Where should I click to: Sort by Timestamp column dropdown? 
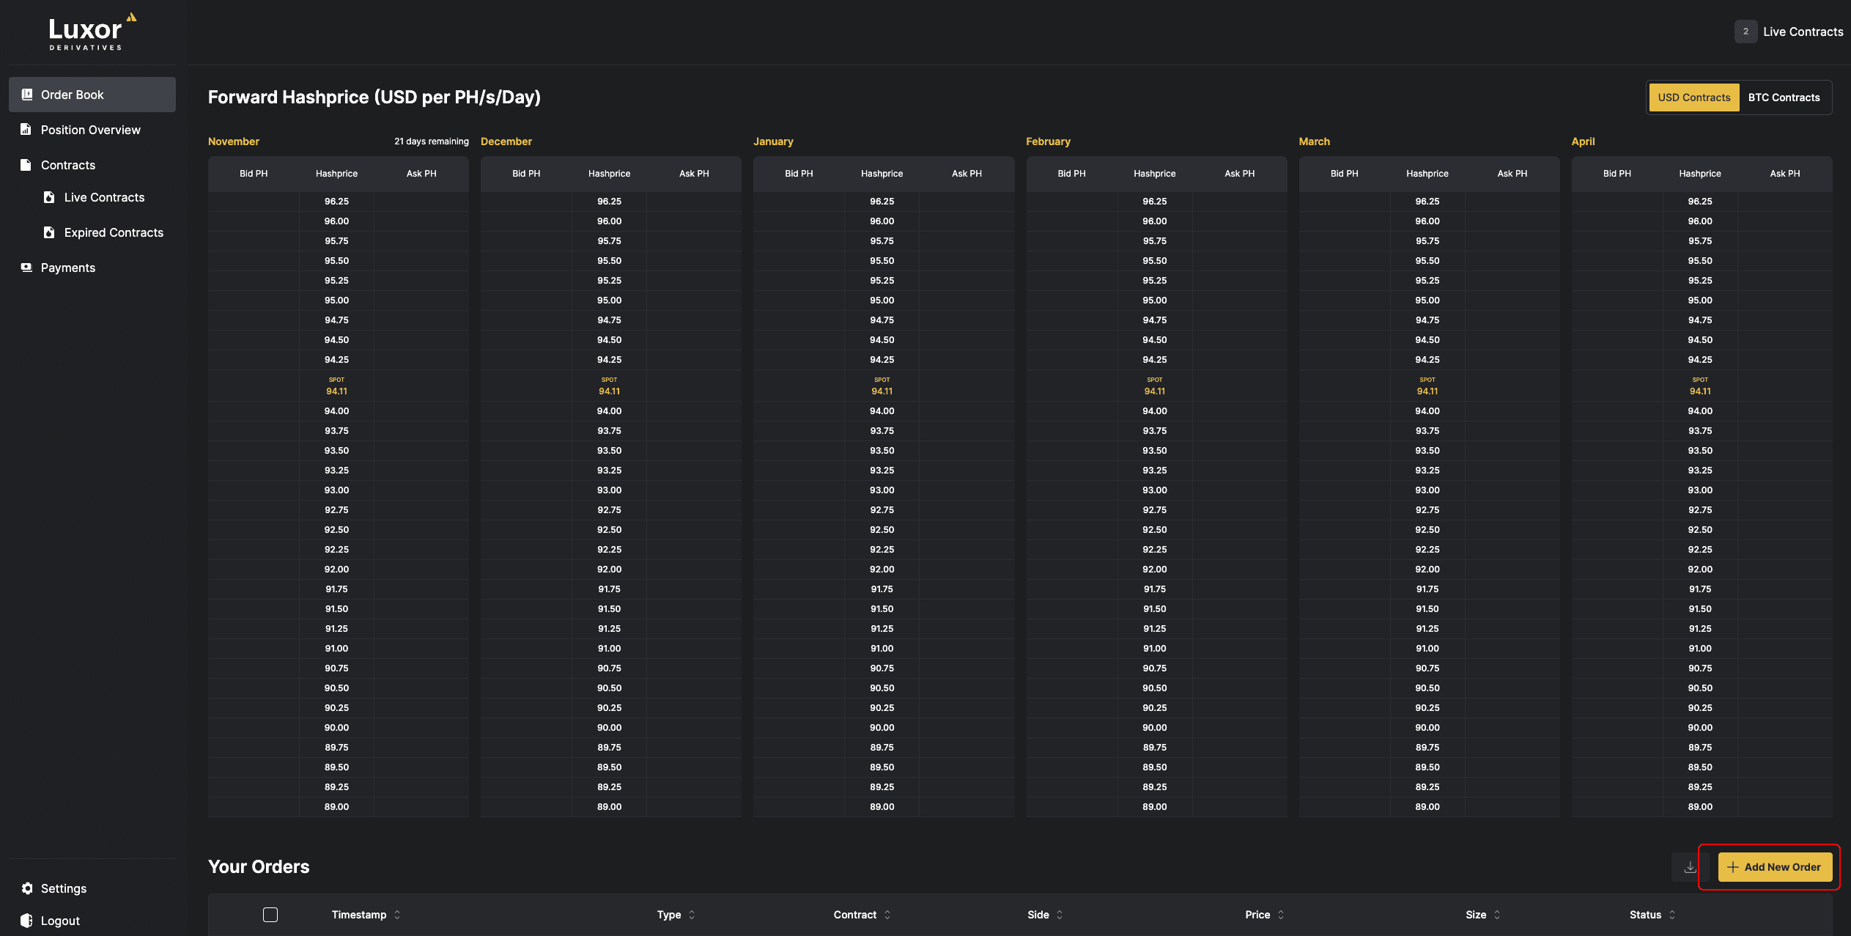(397, 915)
